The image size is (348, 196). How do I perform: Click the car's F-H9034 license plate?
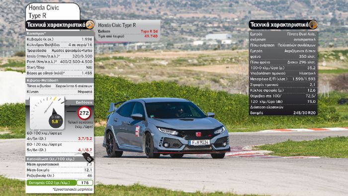[x=199, y=142]
